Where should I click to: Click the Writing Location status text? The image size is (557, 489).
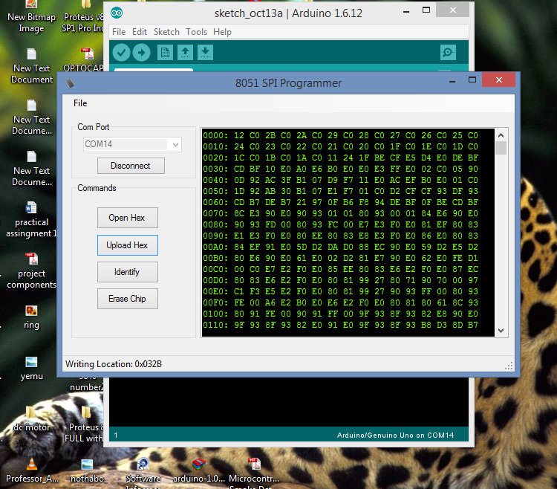coord(114,364)
